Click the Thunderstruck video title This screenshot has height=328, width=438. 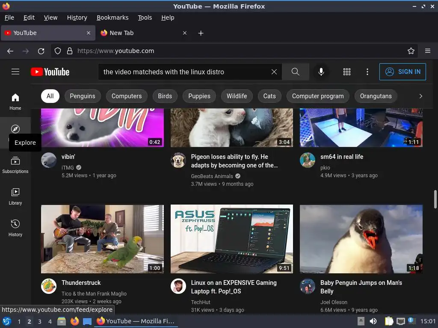pos(81,283)
